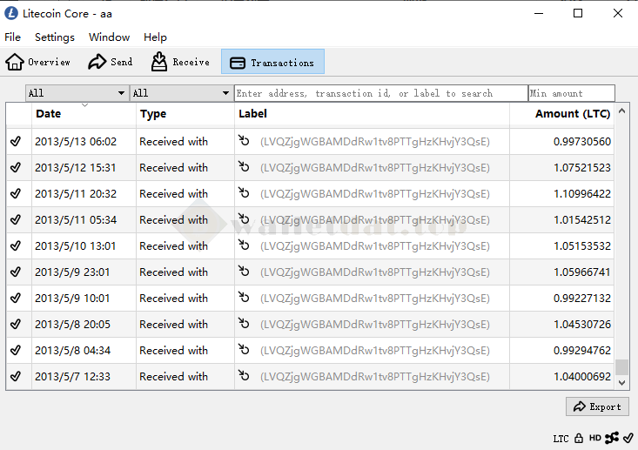Click the wallet encryption lock icon
638x450 pixels.
(579, 438)
